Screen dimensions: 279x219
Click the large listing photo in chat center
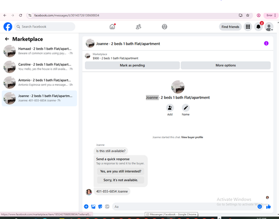click(x=178, y=87)
